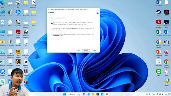Open Microsoft Edge desktop shortcut
The width and height of the screenshot is (171, 96).
2,3
